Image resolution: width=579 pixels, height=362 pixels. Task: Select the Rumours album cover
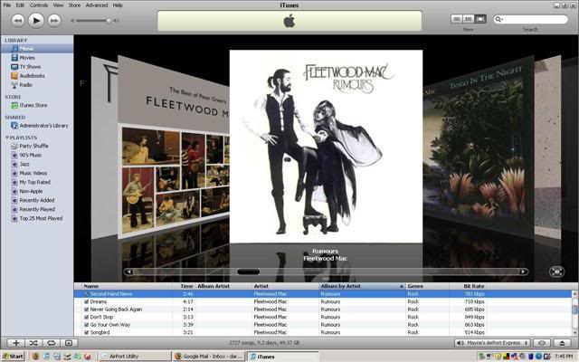point(326,147)
